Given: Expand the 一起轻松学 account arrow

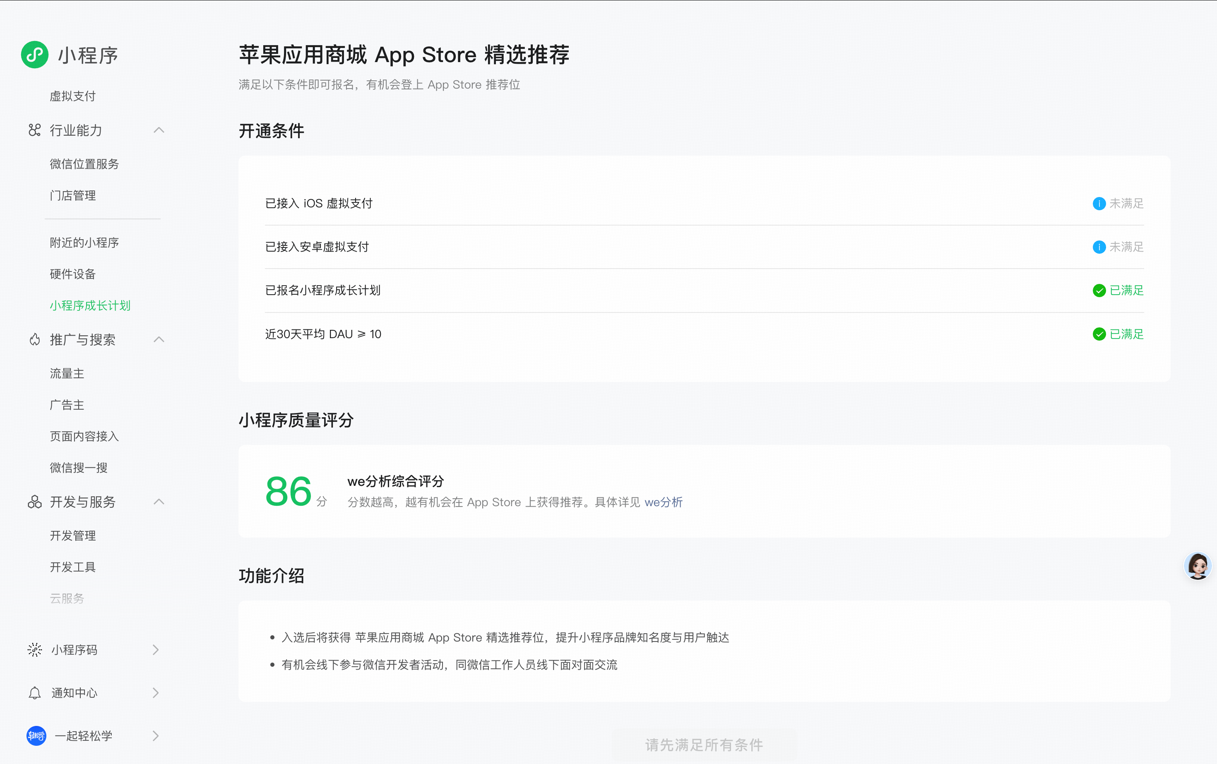Looking at the screenshot, I should coord(156,736).
